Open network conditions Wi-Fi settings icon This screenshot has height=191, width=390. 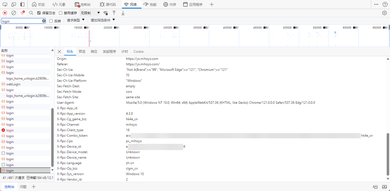pos(105,13)
